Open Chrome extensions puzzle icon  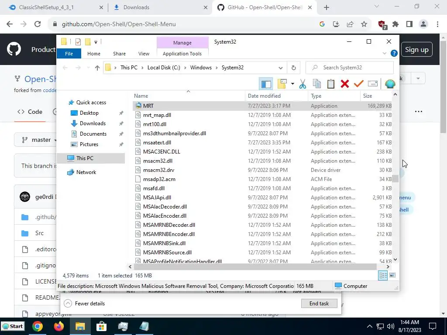point(395,24)
